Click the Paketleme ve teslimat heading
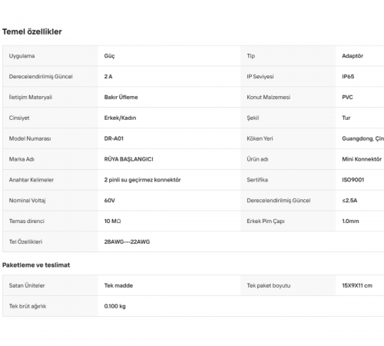384x346 pixels. pos(36,265)
